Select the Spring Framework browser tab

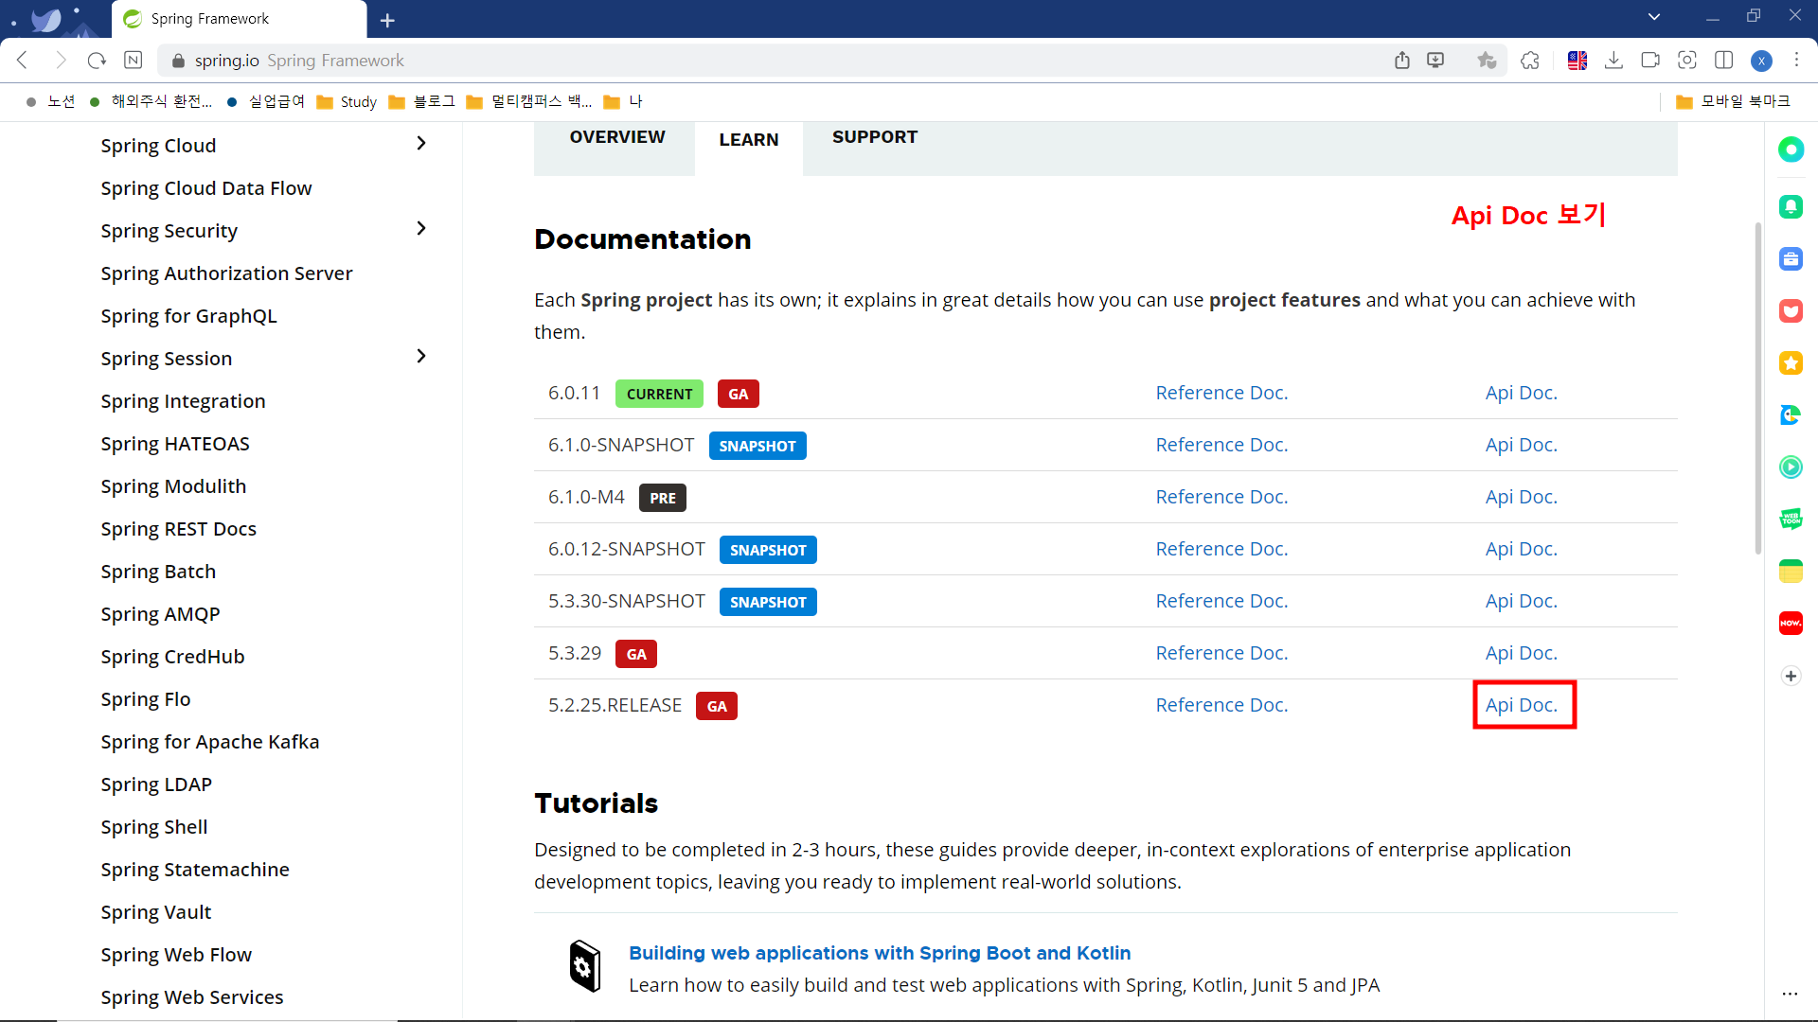239,19
